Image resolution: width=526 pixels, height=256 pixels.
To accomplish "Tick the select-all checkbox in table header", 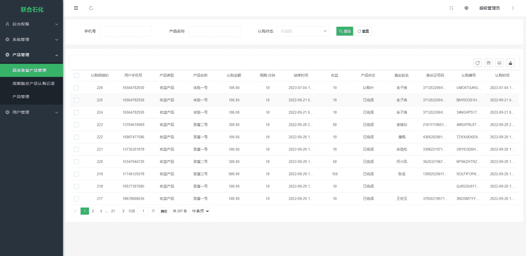I will click(76, 76).
